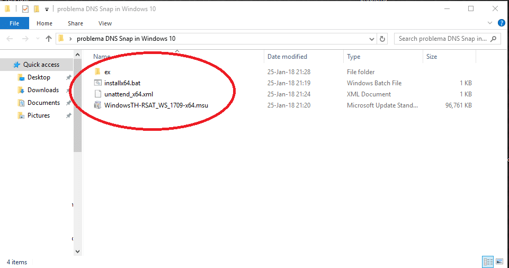This screenshot has height=268, width=509.
Task: Open the Customize Quick Access Toolbar dropdown
Action: tap(47, 10)
